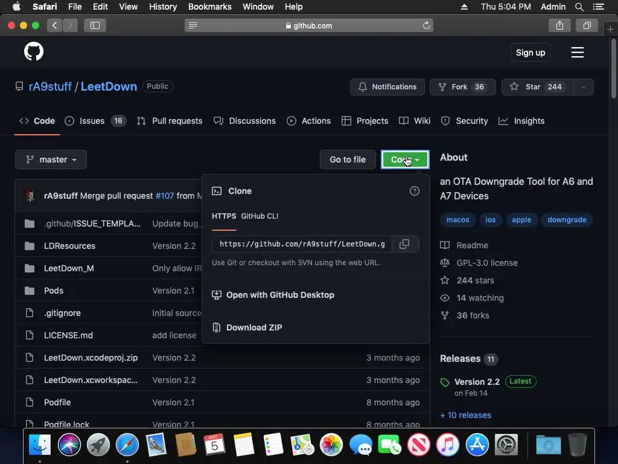Open the LDResources folder
Viewport: 618px width, 464px height.
[70, 246]
